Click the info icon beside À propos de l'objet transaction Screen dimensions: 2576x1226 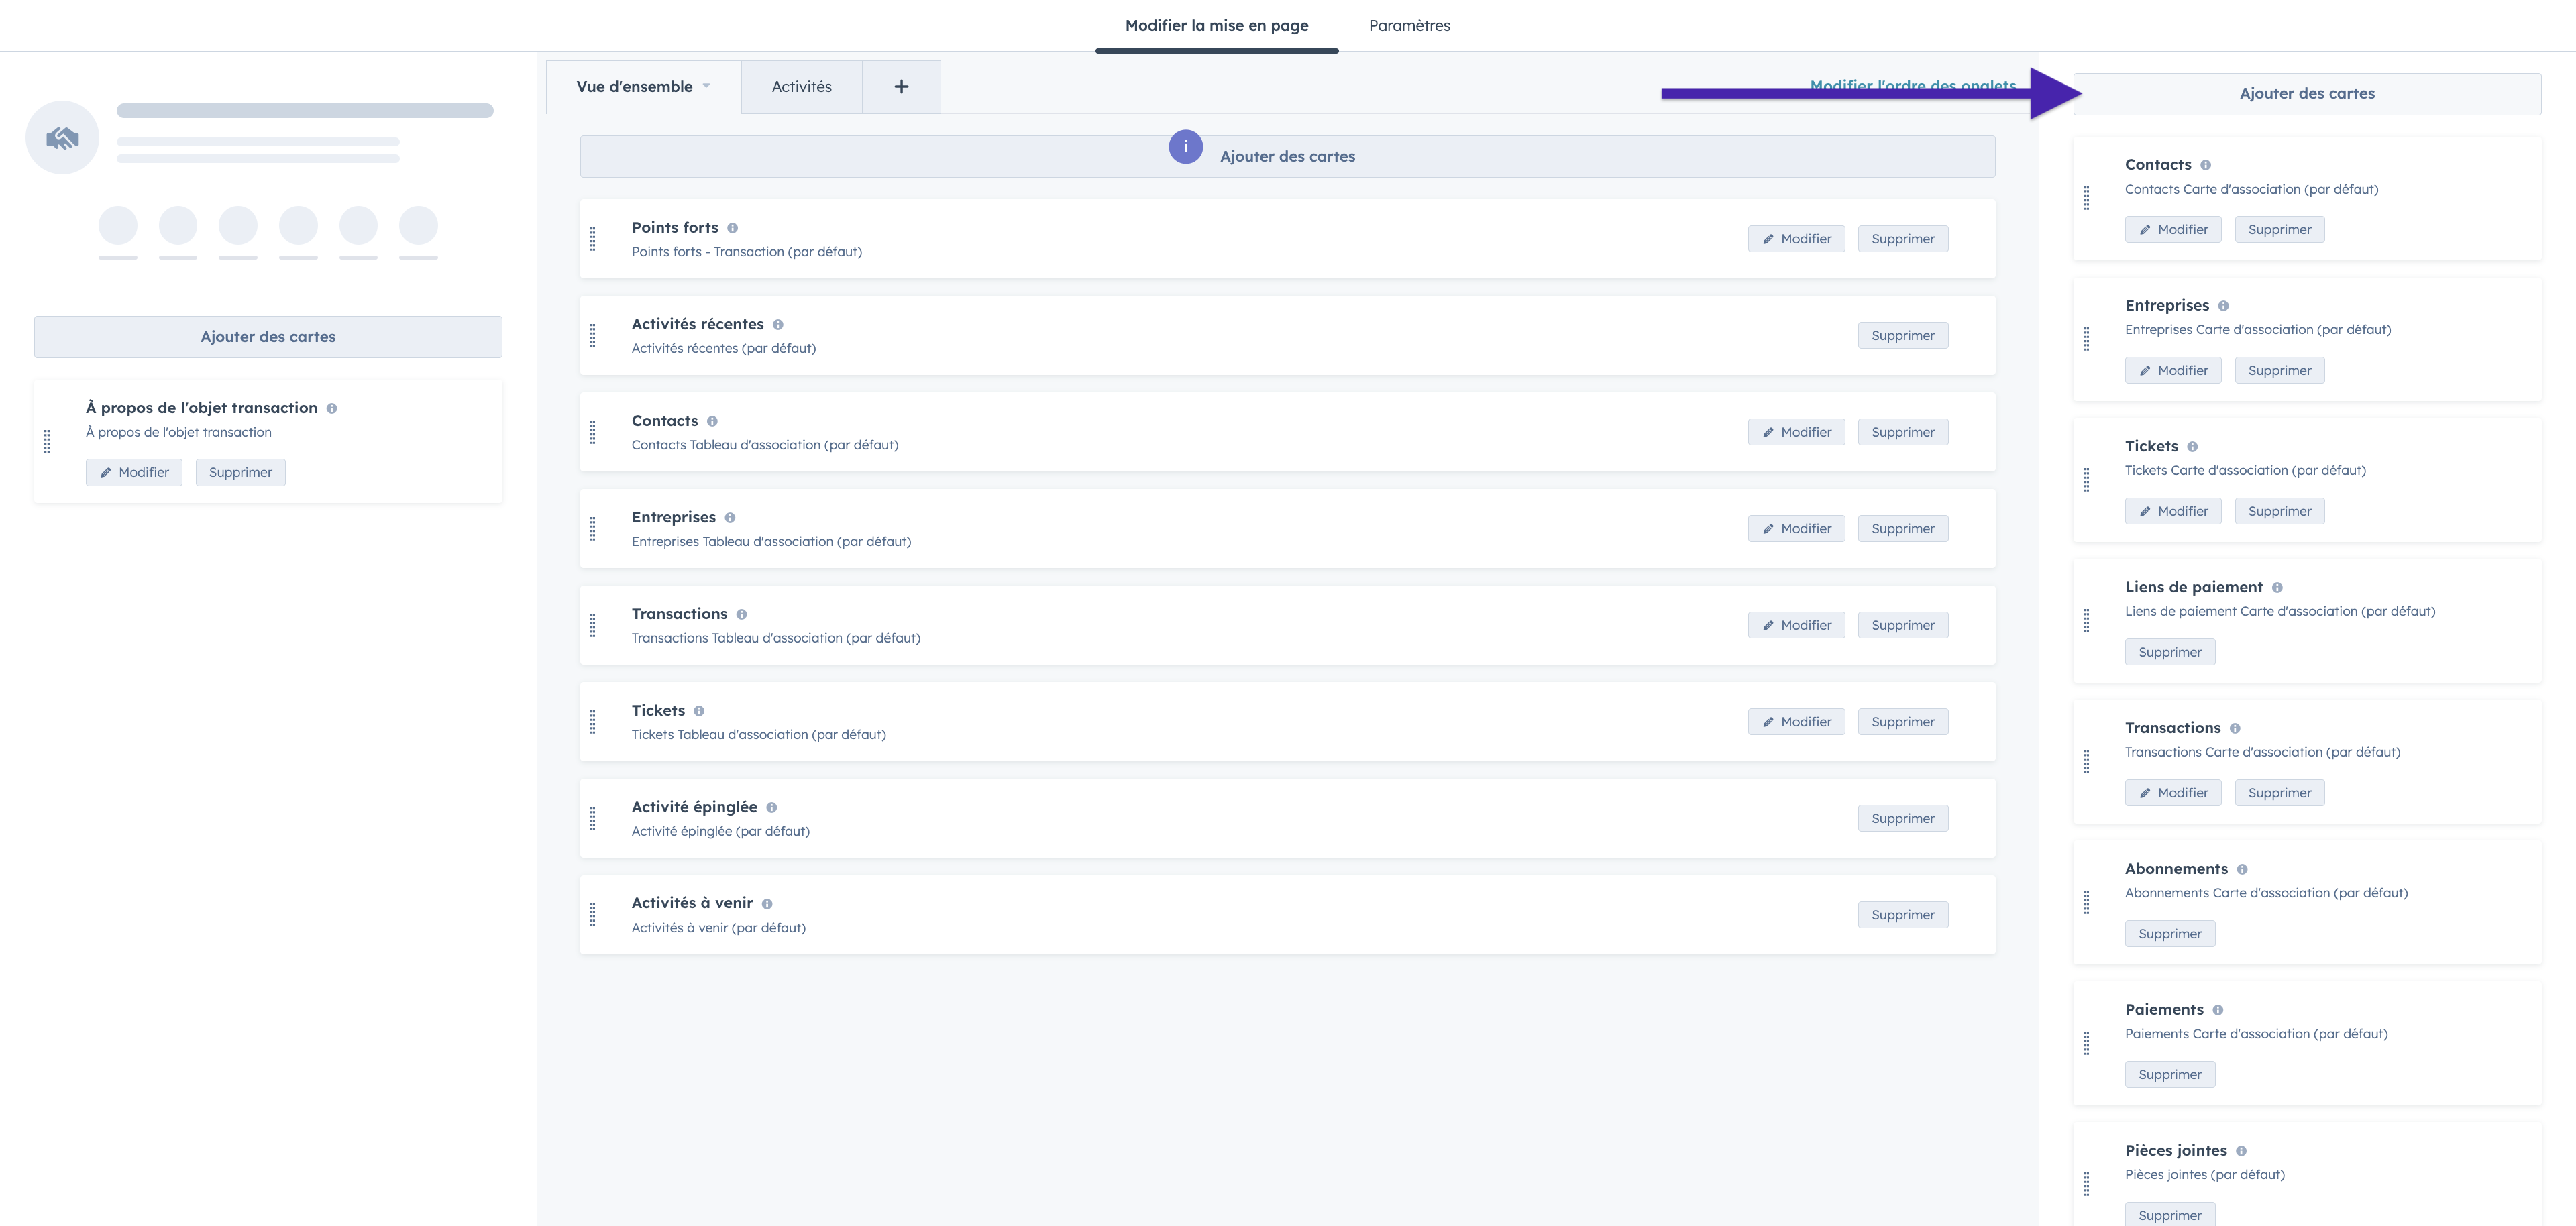point(332,409)
